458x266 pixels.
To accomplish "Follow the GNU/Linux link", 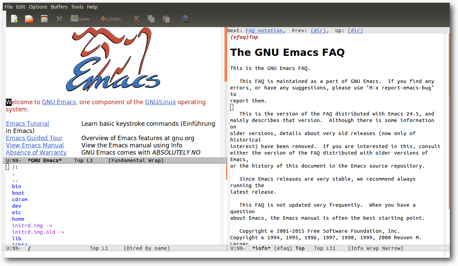I will point(160,102).
